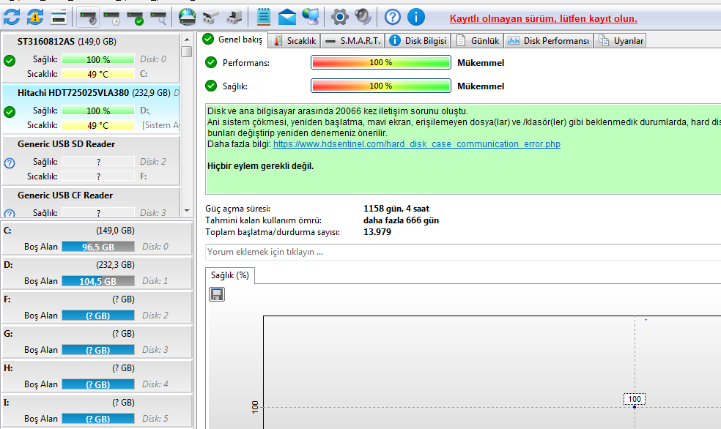Click the envelope email report icon
Viewport: 721px width, 429px height.
(287, 18)
